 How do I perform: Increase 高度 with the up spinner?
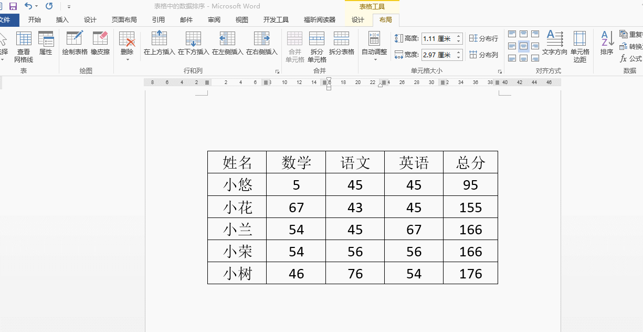pos(459,36)
